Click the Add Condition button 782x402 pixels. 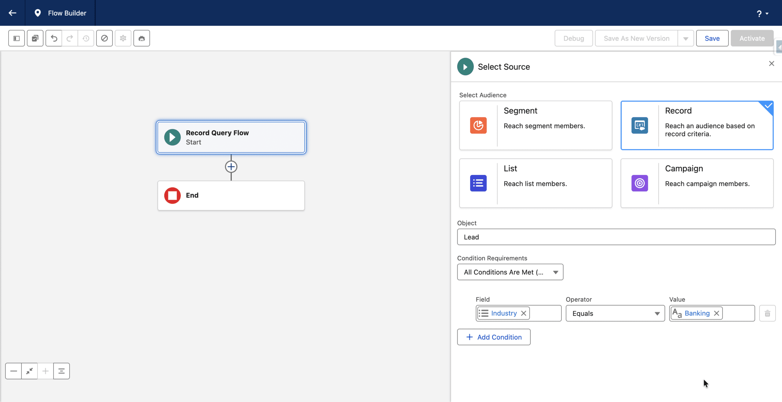pos(494,337)
